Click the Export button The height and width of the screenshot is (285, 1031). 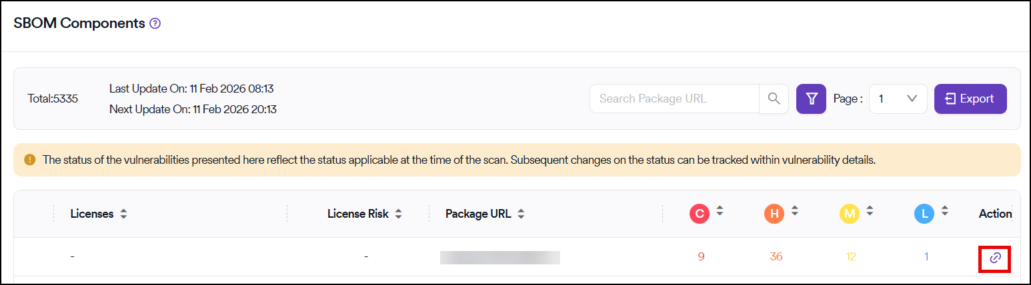(x=970, y=99)
